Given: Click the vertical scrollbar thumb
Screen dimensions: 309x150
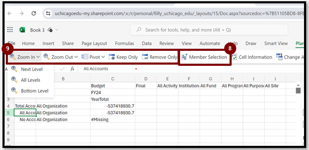Looking at the screenshot, I should pyautogui.click(x=298, y=90).
